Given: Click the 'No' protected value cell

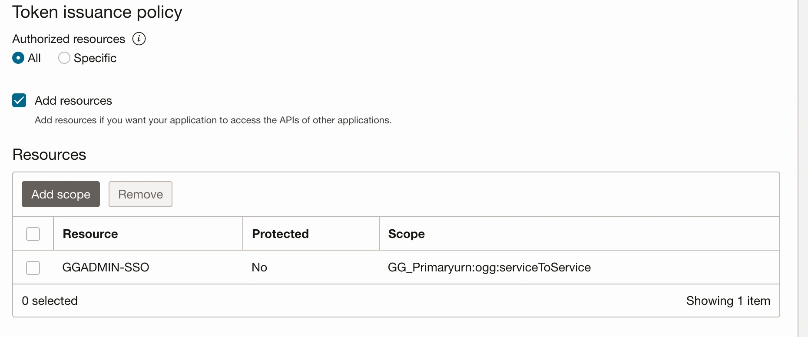Looking at the screenshot, I should click(259, 267).
